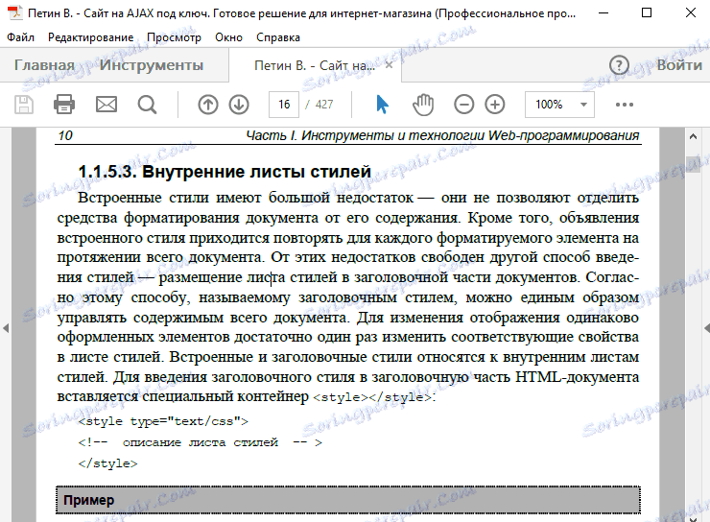Switch to the Инструменты tab
This screenshot has width=710, height=522.
tap(152, 65)
